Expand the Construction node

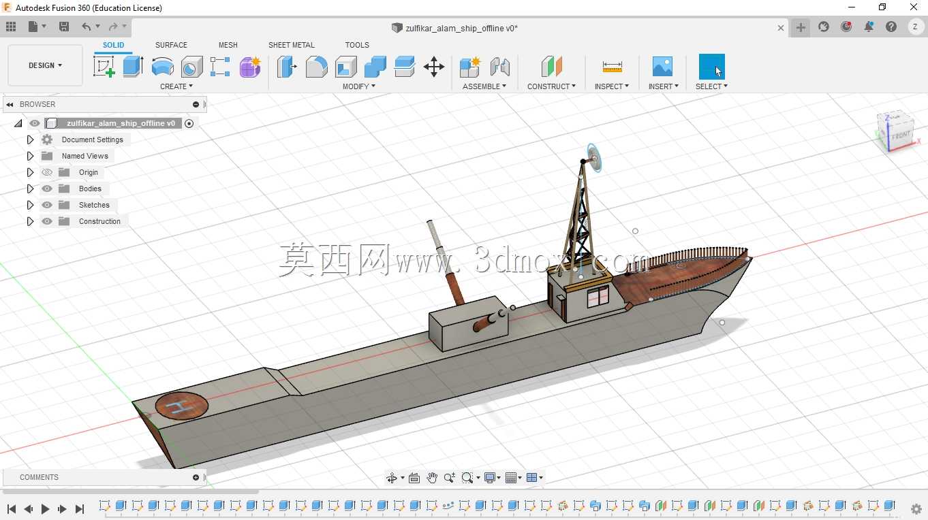click(30, 221)
